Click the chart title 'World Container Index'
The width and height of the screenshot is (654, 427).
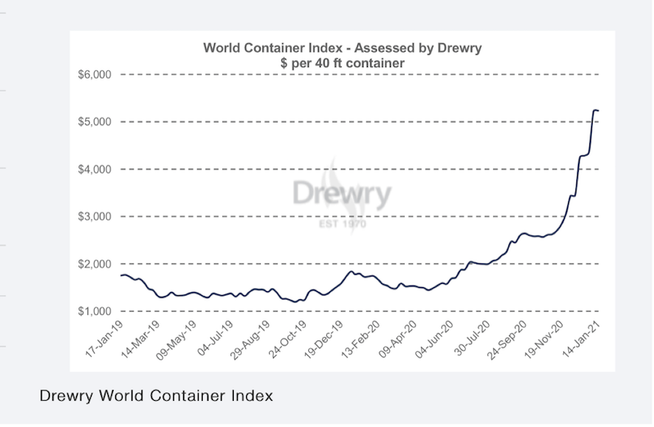click(342, 47)
